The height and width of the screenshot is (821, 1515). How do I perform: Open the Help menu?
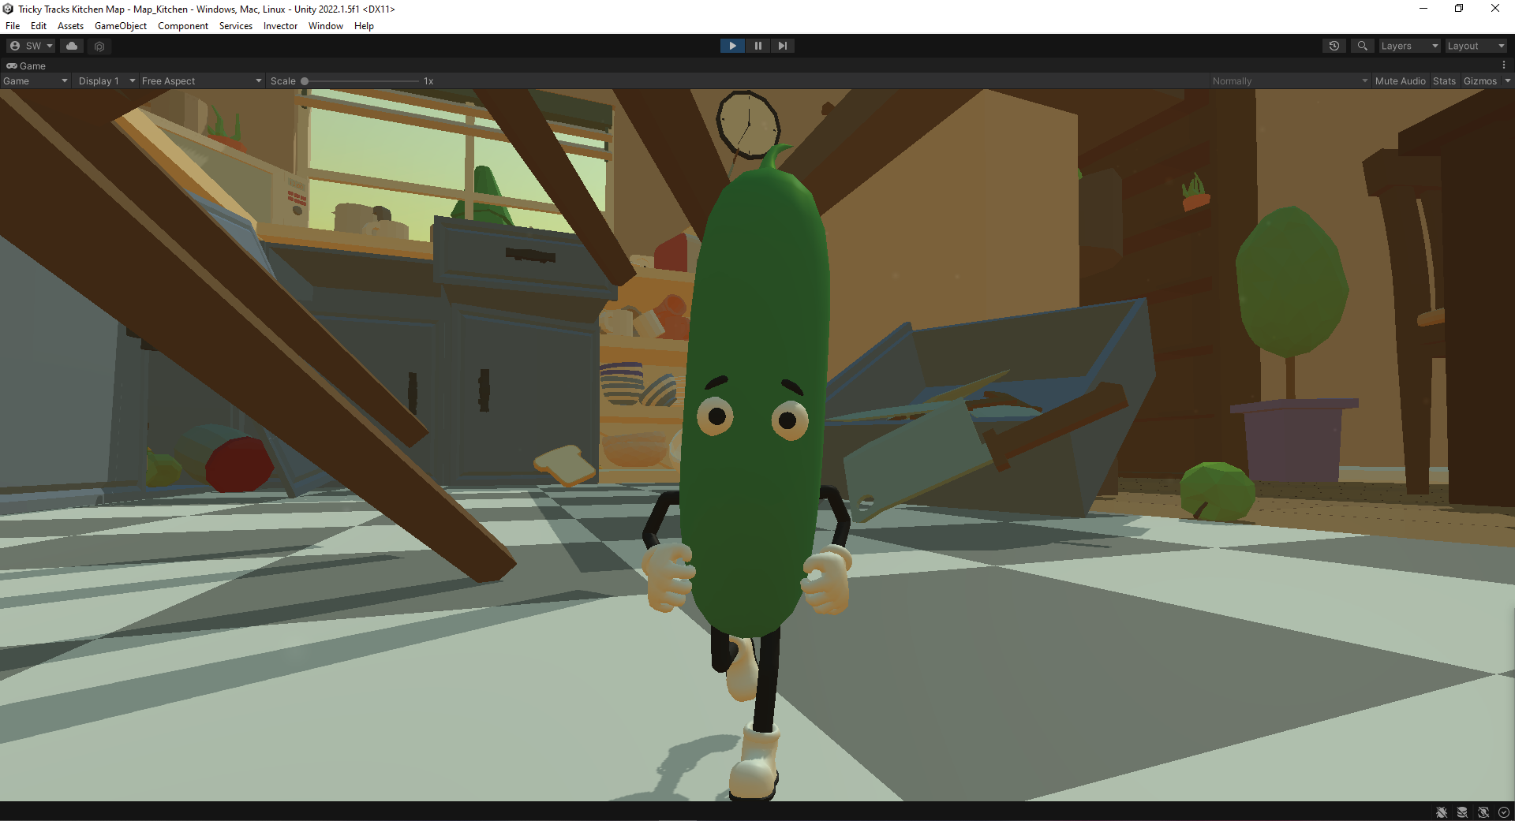[x=364, y=26]
